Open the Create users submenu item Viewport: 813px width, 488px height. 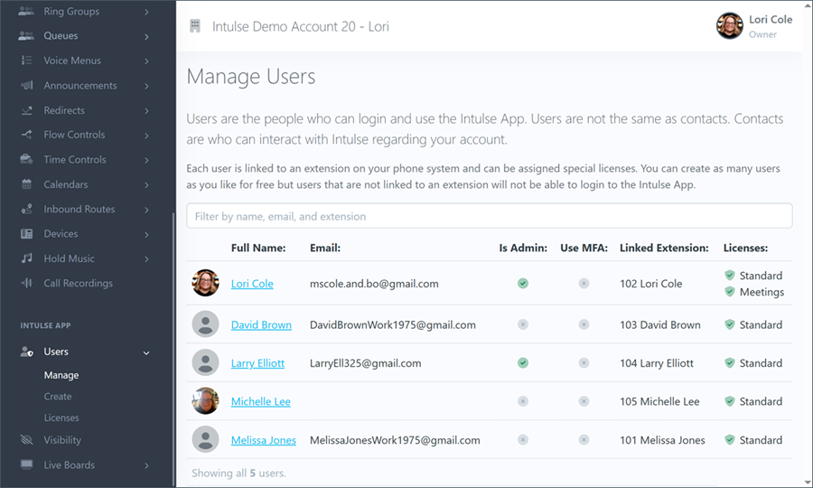click(58, 397)
